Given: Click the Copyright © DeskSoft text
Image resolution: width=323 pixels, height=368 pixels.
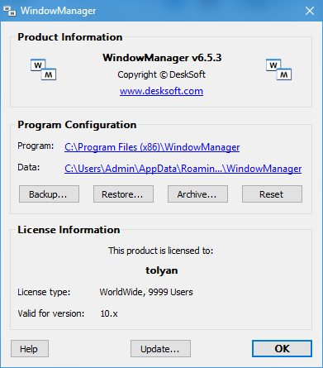Looking at the screenshot, I should [161, 74].
